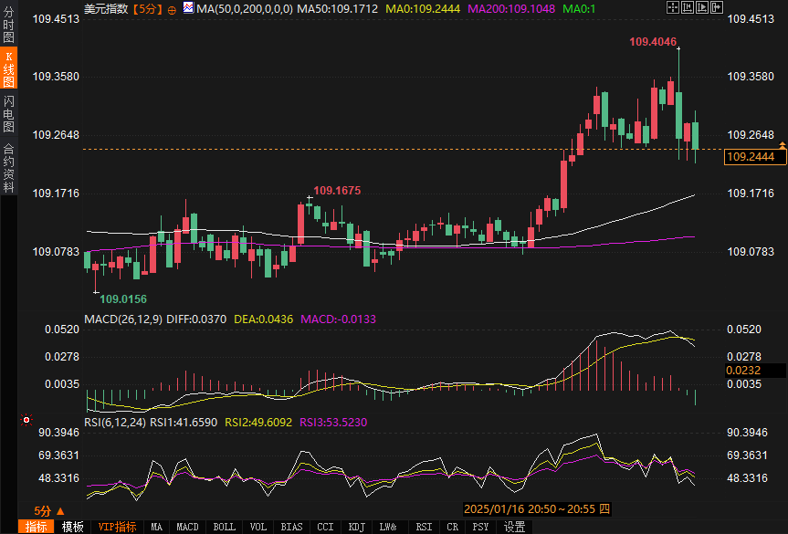This screenshot has height=534, width=788.
Task: Select the K线图 tab in left sidebar
Action: (x=9, y=68)
